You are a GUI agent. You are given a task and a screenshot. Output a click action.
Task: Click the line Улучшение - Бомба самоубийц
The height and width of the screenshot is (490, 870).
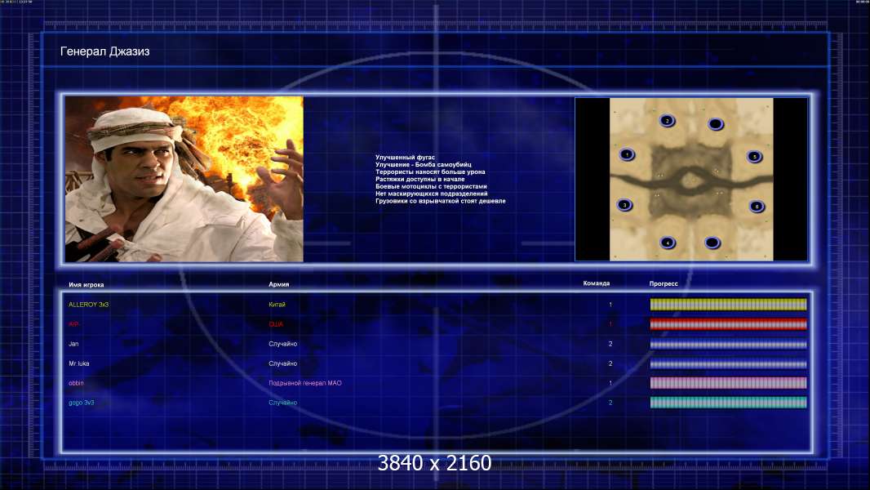(x=424, y=165)
